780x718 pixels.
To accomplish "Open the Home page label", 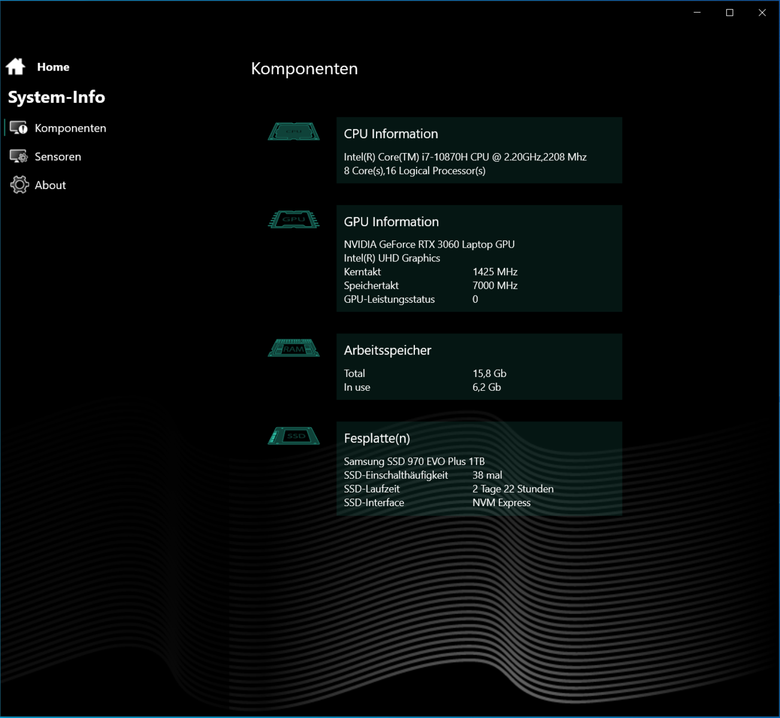I will 53,67.
